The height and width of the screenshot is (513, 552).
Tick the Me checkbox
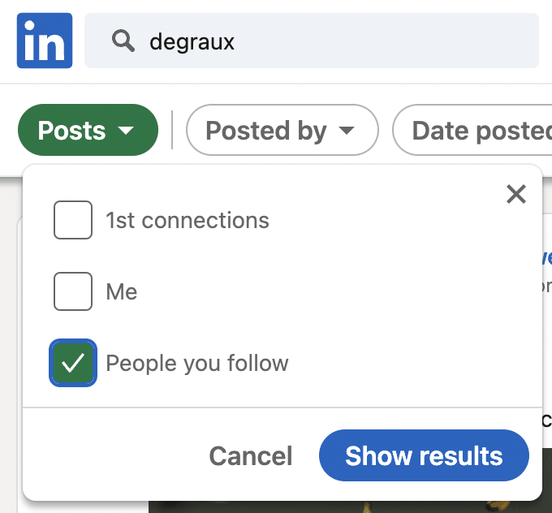[73, 291]
